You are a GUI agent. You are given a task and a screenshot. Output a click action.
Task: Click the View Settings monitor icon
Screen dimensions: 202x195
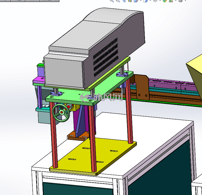[x=181, y=1]
